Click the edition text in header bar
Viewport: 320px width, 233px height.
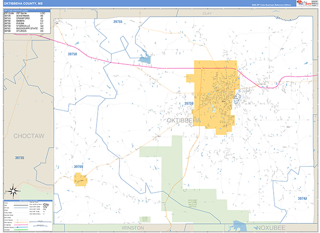click(271, 5)
